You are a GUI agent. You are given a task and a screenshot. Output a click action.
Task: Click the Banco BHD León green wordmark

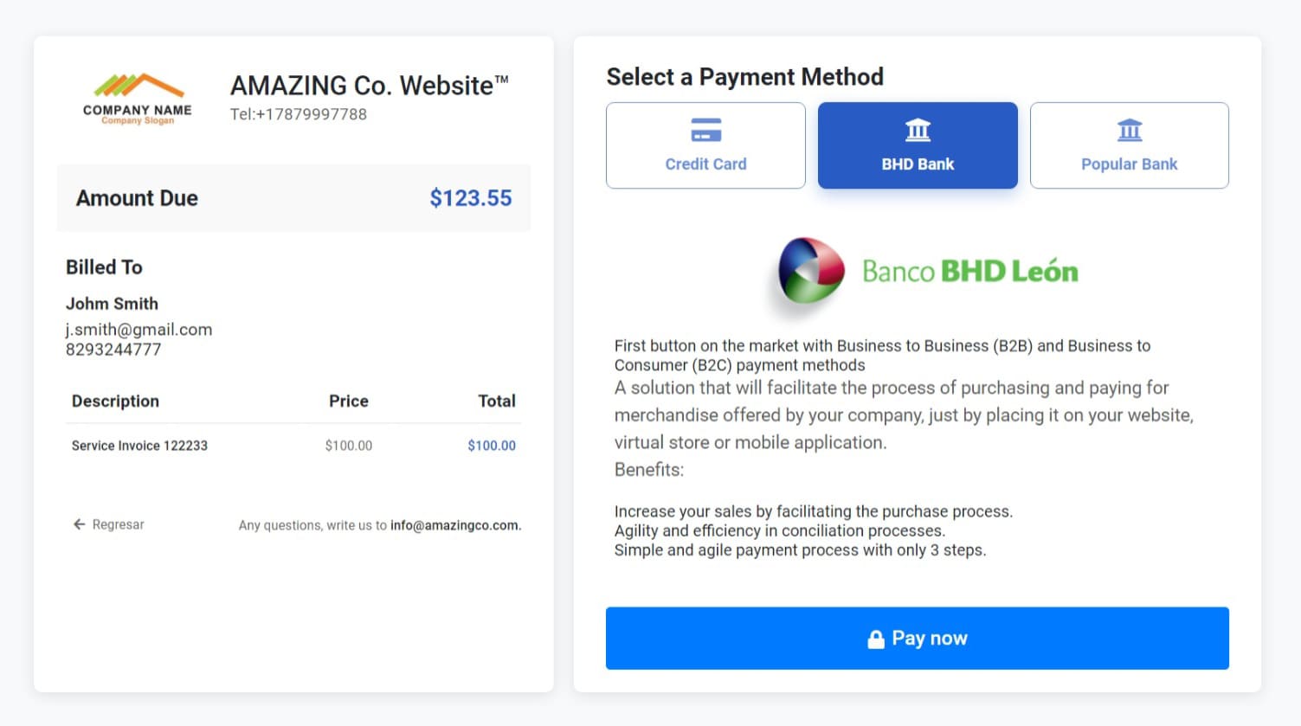[969, 272]
